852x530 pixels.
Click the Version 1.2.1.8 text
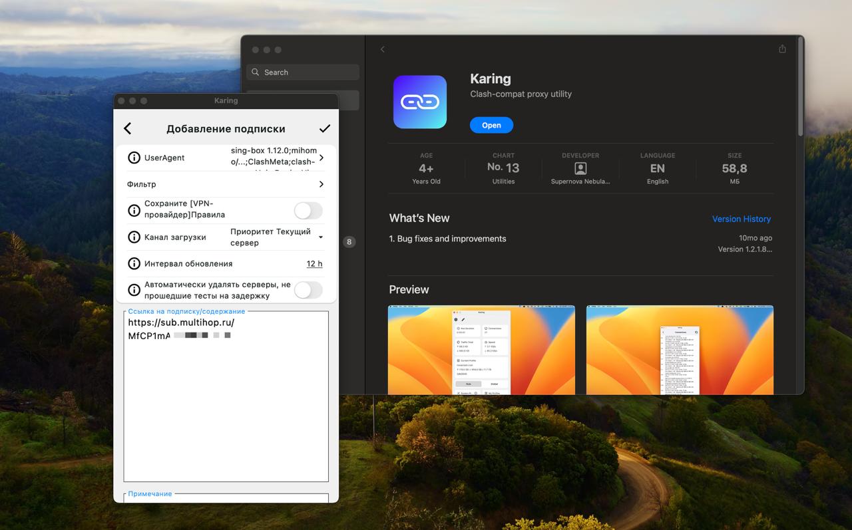point(745,249)
